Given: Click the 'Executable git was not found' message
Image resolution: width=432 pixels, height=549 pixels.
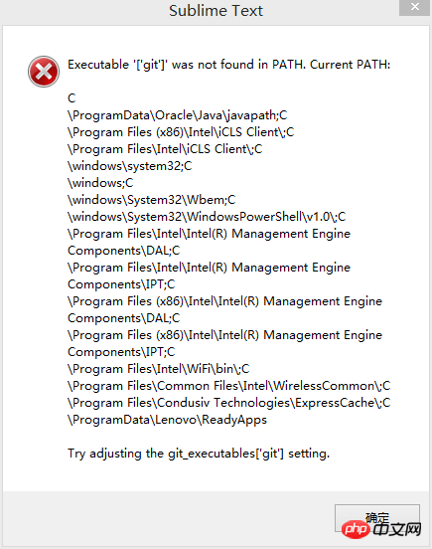Looking at the screenshot, I should pyautogui.click(x=229, y=65).
